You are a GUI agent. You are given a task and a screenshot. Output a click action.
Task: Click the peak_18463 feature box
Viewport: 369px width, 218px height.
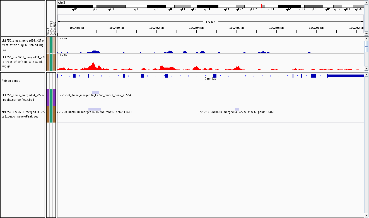[x=237, y=109]
